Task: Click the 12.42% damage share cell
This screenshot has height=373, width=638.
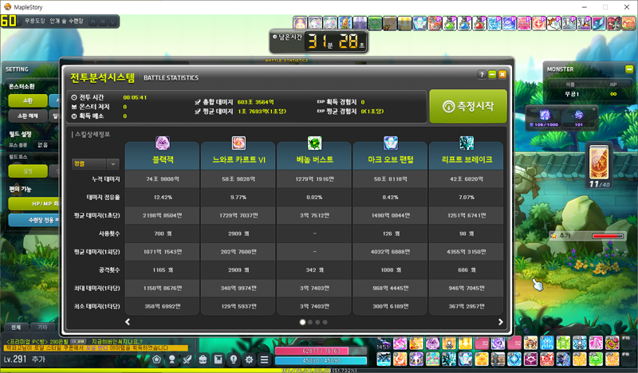Action: click(x=163, y=198)
